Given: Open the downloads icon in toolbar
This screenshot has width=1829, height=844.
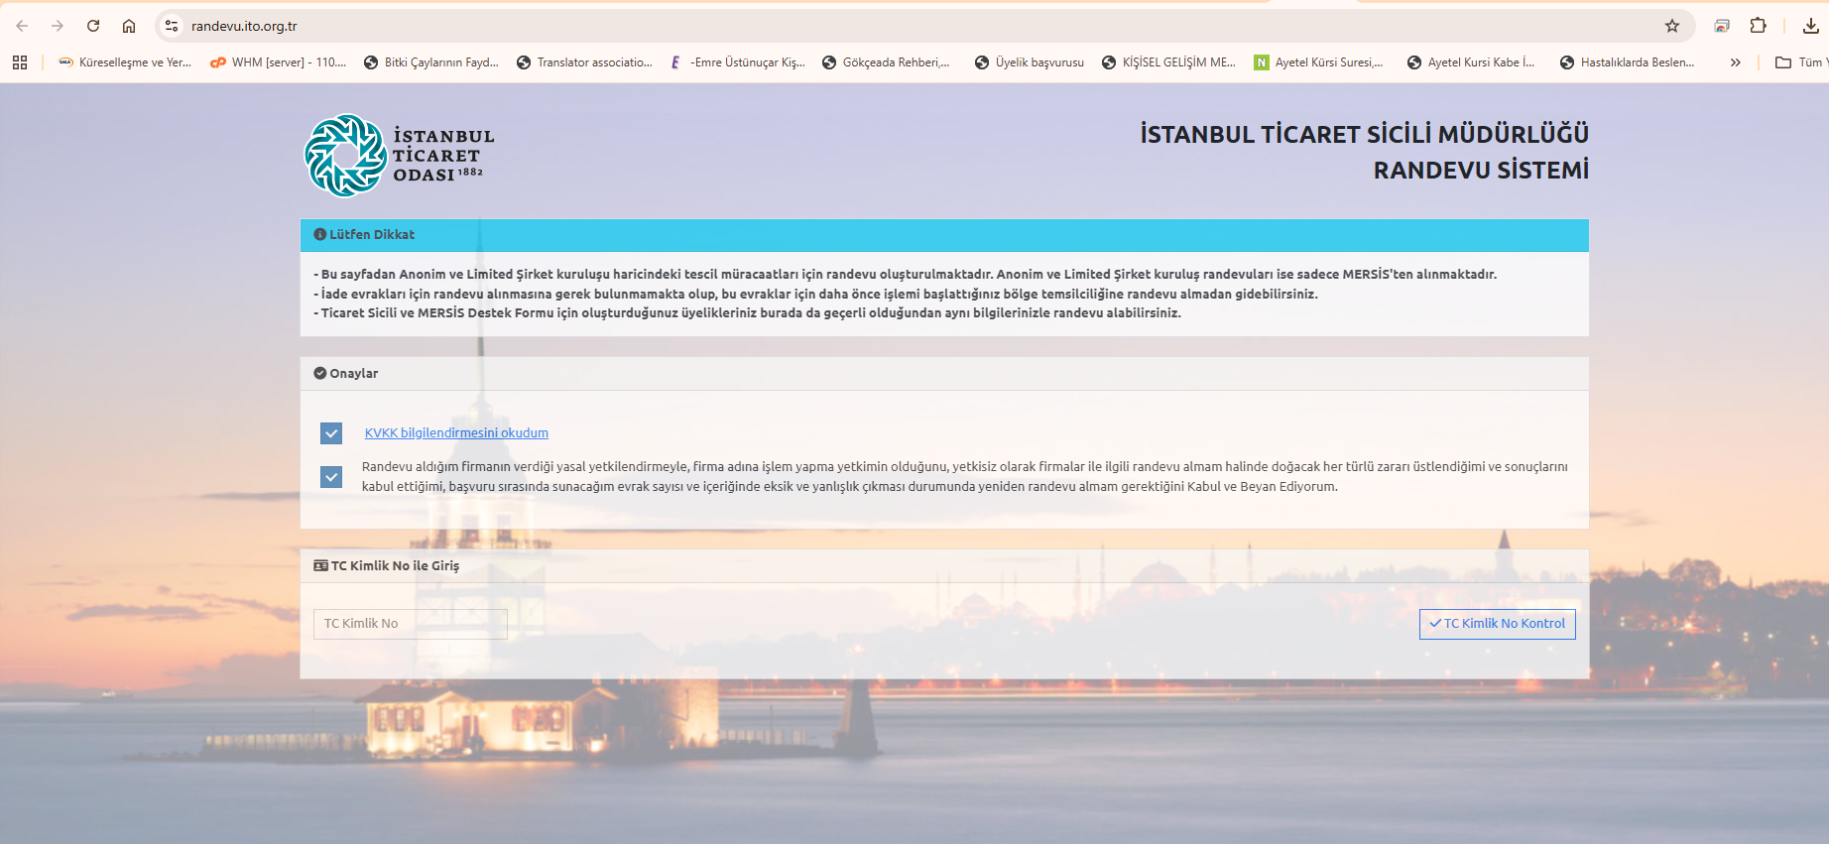Looking at the screenshot, I should click(1810, 26).
